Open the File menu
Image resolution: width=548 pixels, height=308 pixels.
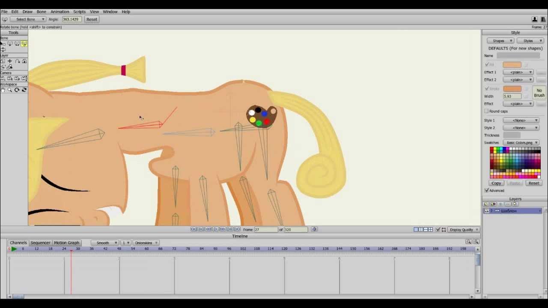4,12
